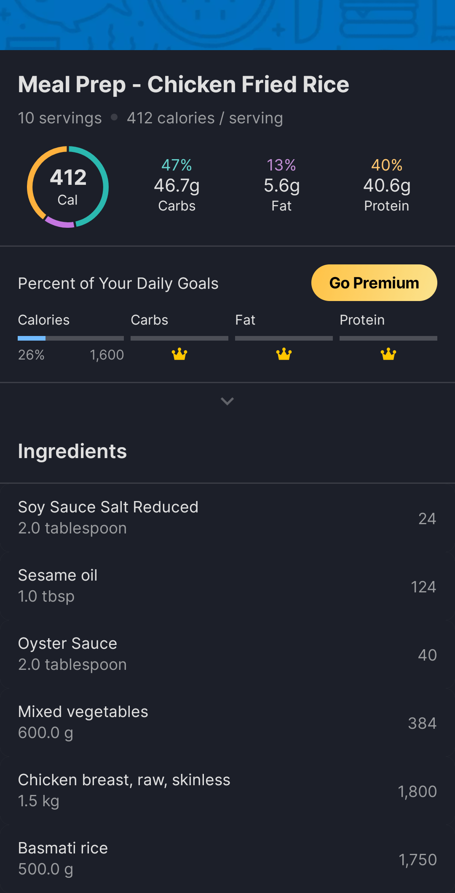Tap the blue food pattern header image
This screenshot has height=893, width=455.
point(227,24)
